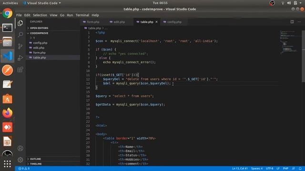This screenshot has height=171, width=305.
Task: Click line number 16 in gutter
Action: click(88, 96)
